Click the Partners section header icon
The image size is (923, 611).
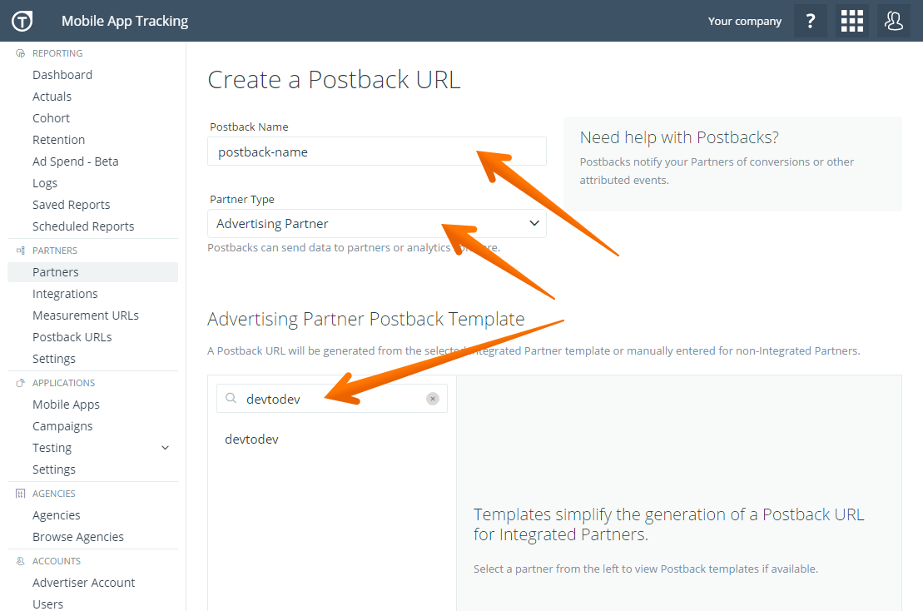21,251
